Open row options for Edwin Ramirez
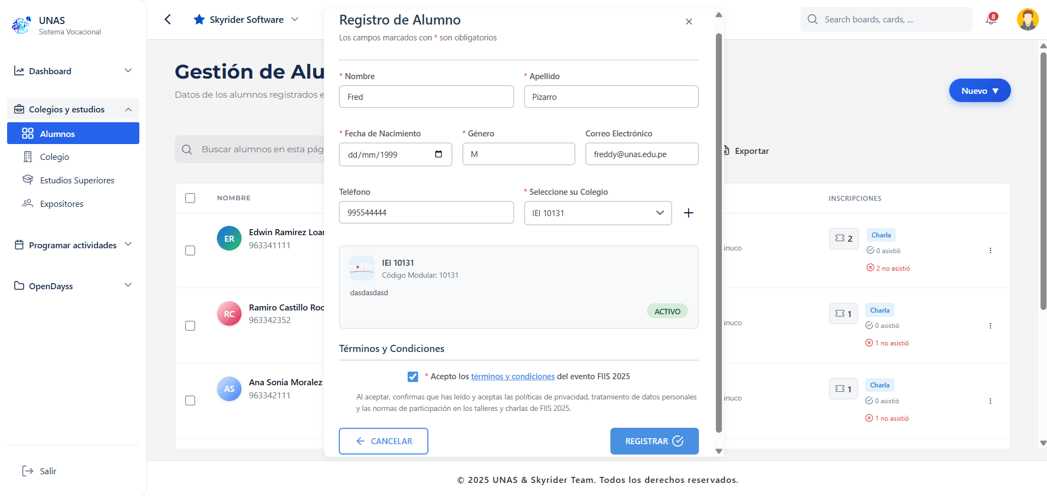 tap(990, 250)
